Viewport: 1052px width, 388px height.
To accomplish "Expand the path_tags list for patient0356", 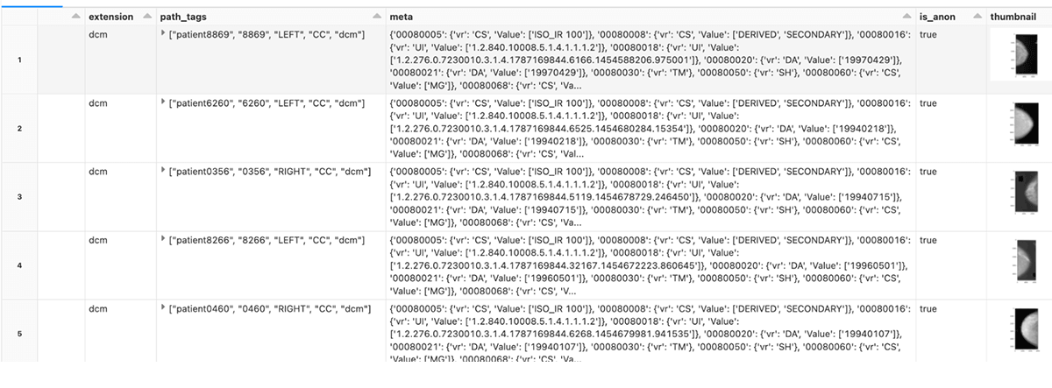I will coord(165,171).
